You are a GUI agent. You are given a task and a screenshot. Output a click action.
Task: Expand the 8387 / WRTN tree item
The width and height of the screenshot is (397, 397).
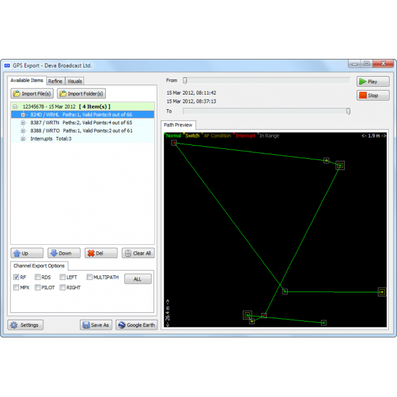(23, 123)
